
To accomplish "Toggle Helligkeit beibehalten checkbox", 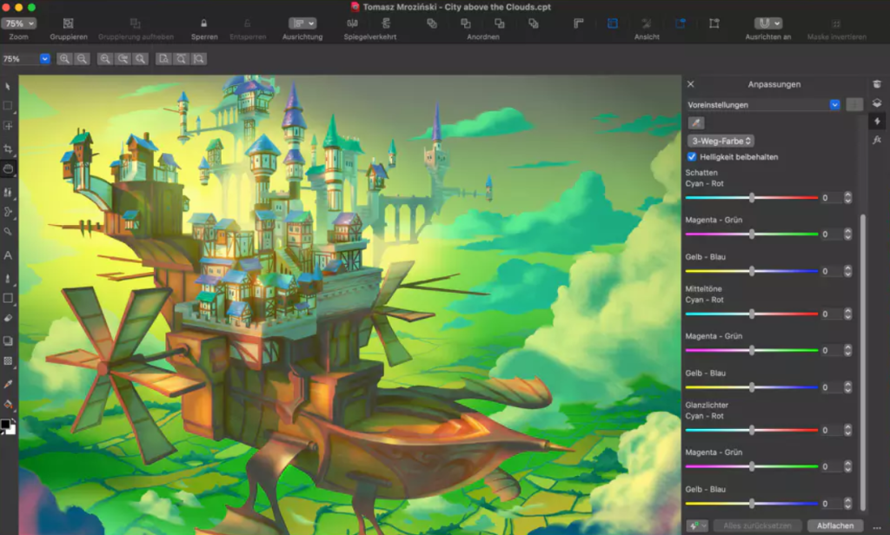I will [x=691, y=156].
